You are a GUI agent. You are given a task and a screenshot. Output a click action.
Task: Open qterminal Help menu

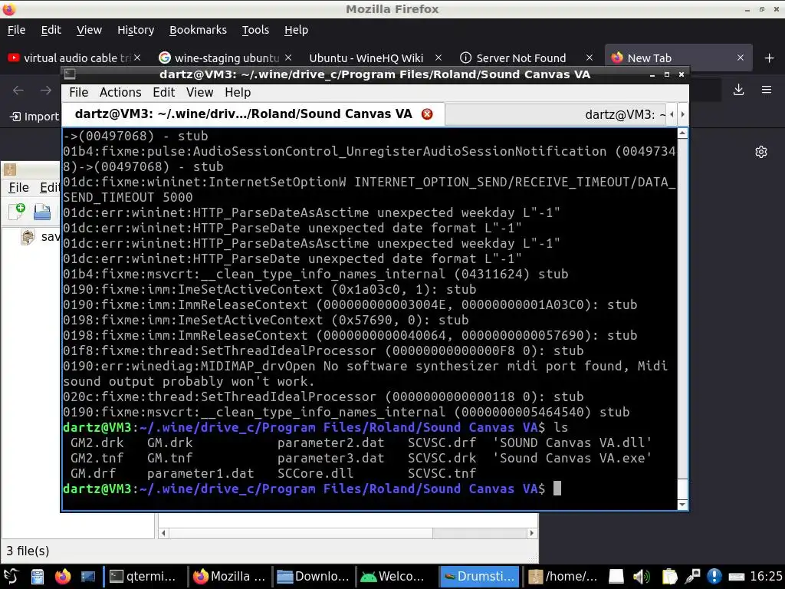238,93
